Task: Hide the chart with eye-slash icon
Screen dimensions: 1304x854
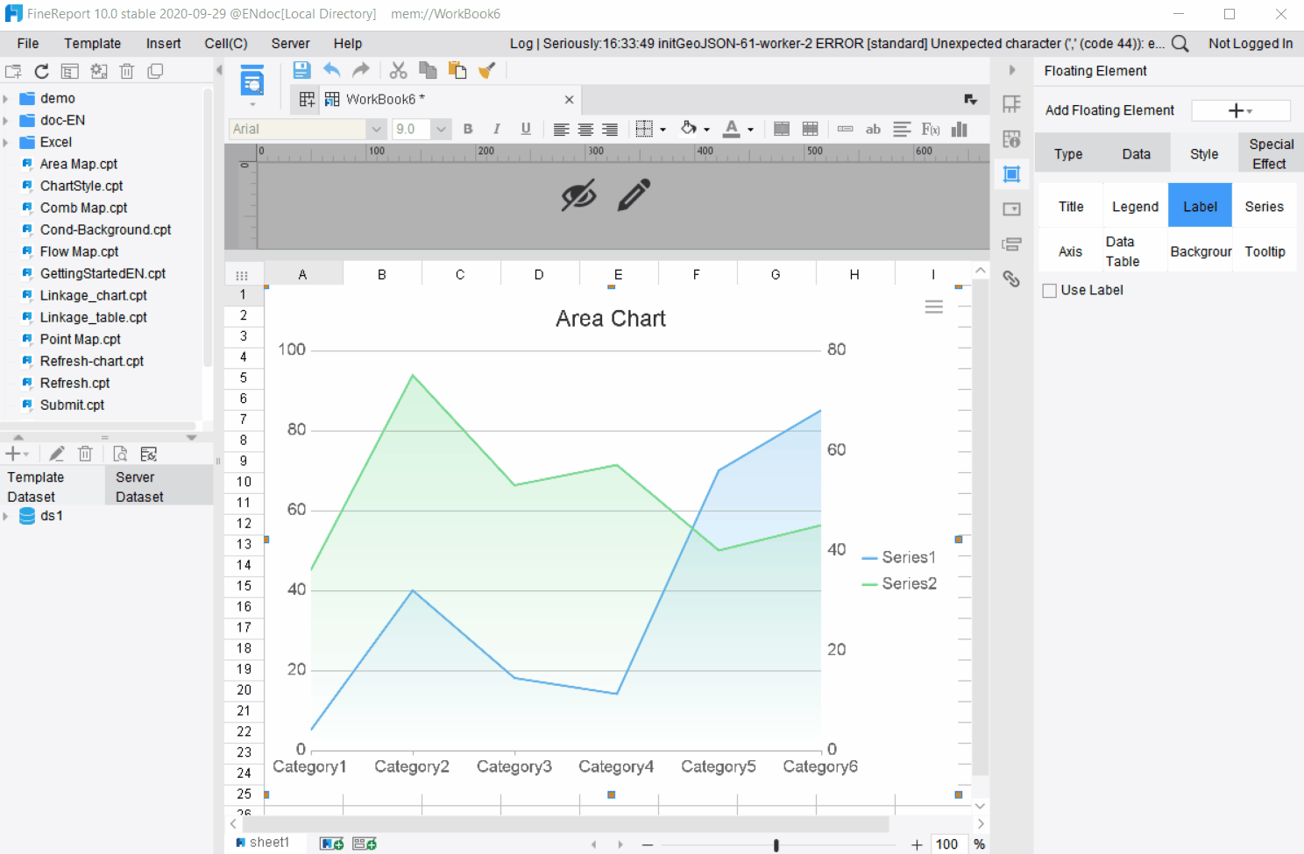Action: [578, 195]
